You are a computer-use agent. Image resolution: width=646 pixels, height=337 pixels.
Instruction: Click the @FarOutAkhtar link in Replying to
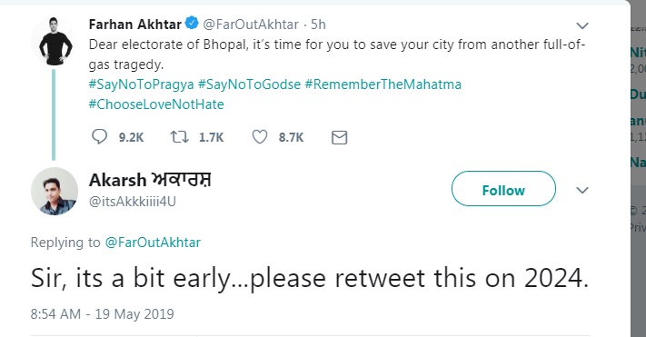pos(153,243)
